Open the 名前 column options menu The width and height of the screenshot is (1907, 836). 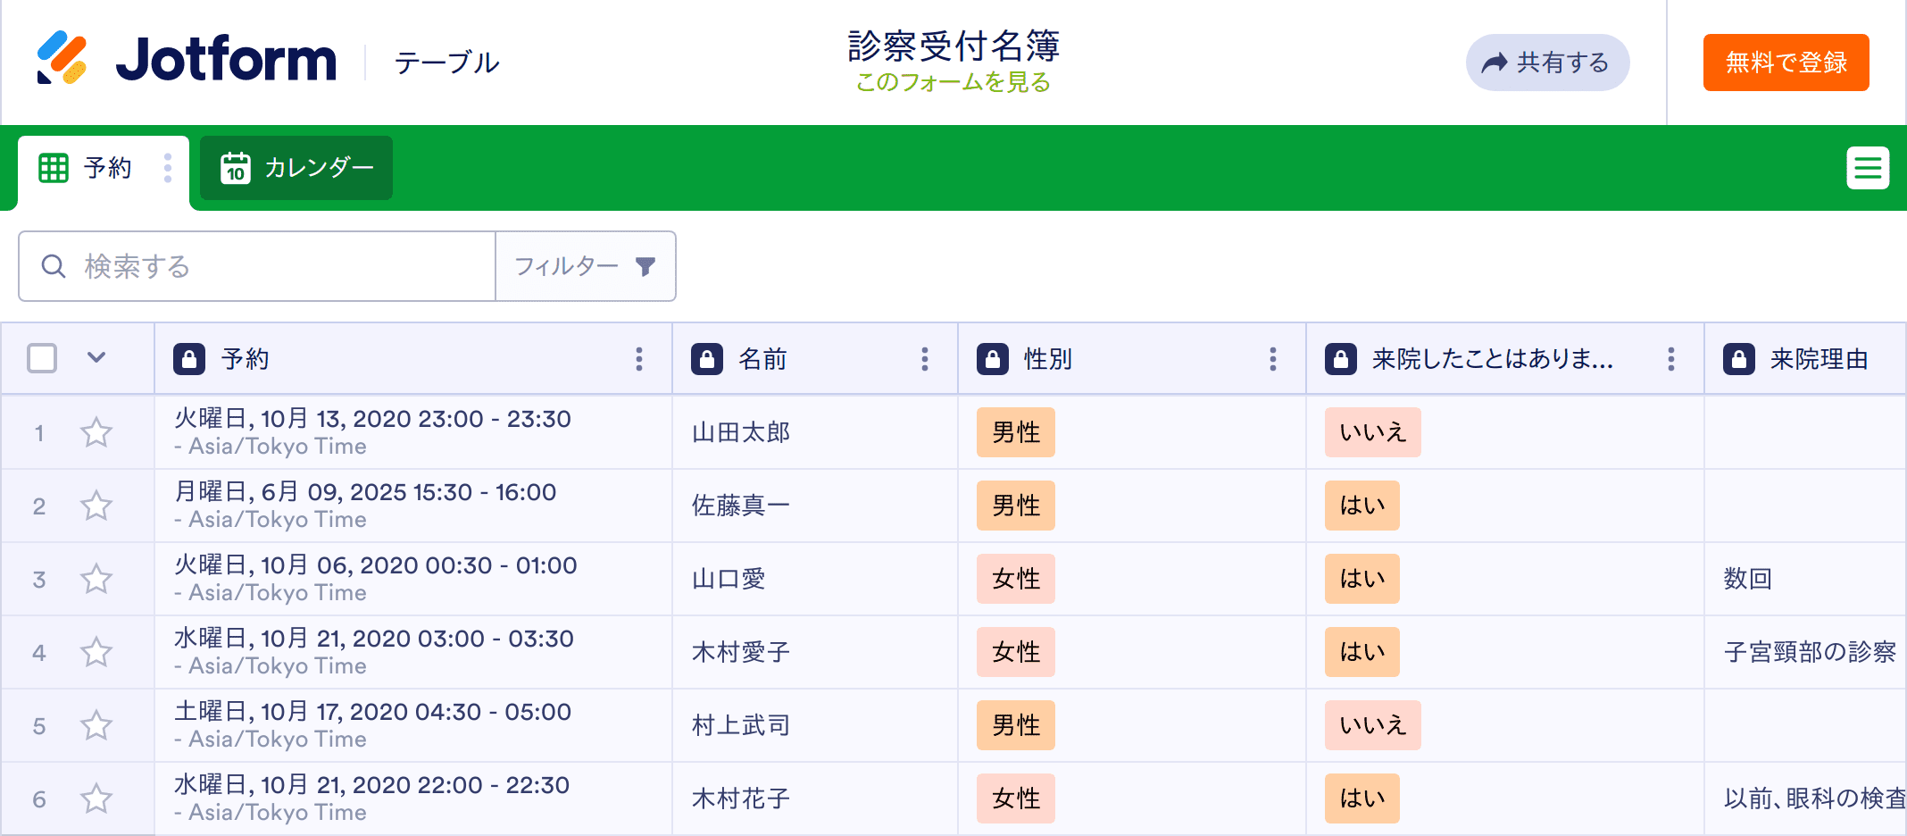tap(924, 359)
